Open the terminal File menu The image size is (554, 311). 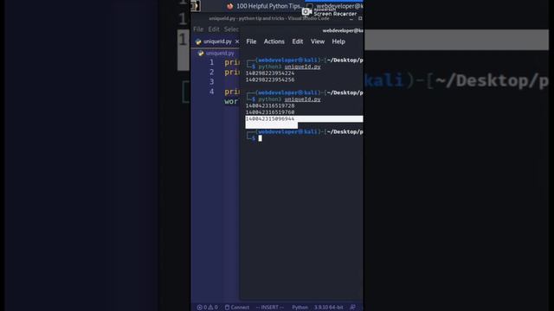[x=251, y=41]
